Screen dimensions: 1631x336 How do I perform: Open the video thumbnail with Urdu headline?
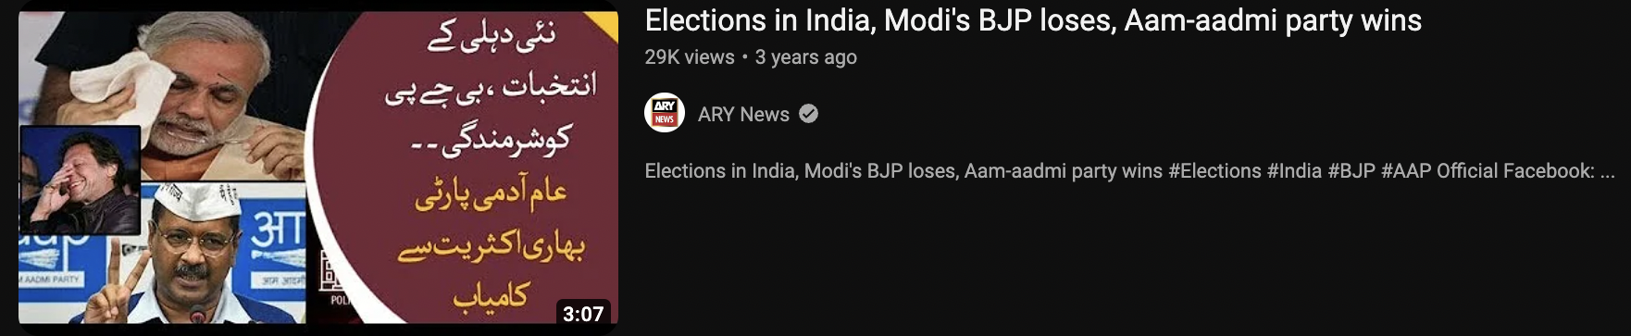click(x=318, y=168)
